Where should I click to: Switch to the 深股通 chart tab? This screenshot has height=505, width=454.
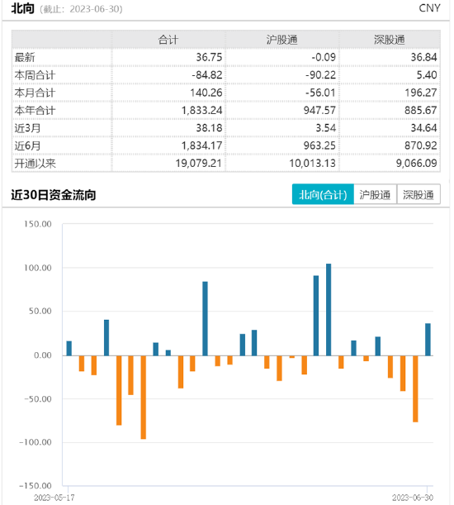(419, 194)
